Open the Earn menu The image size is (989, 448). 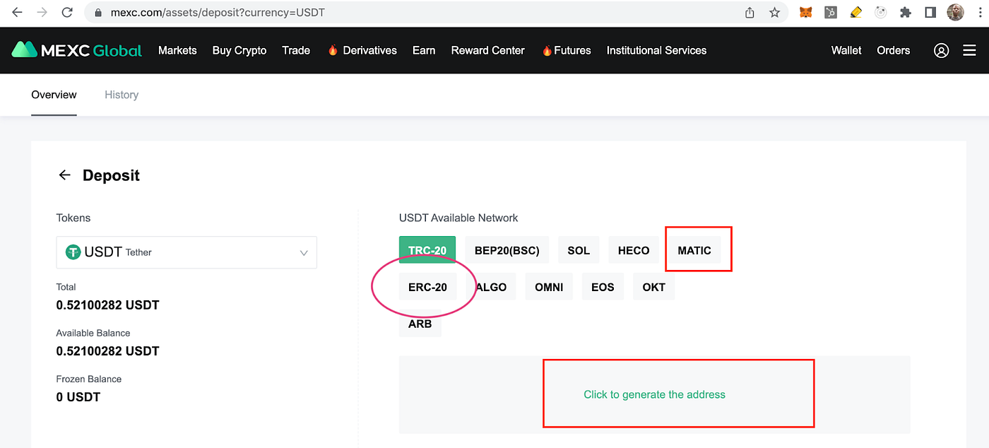point(424,50)
